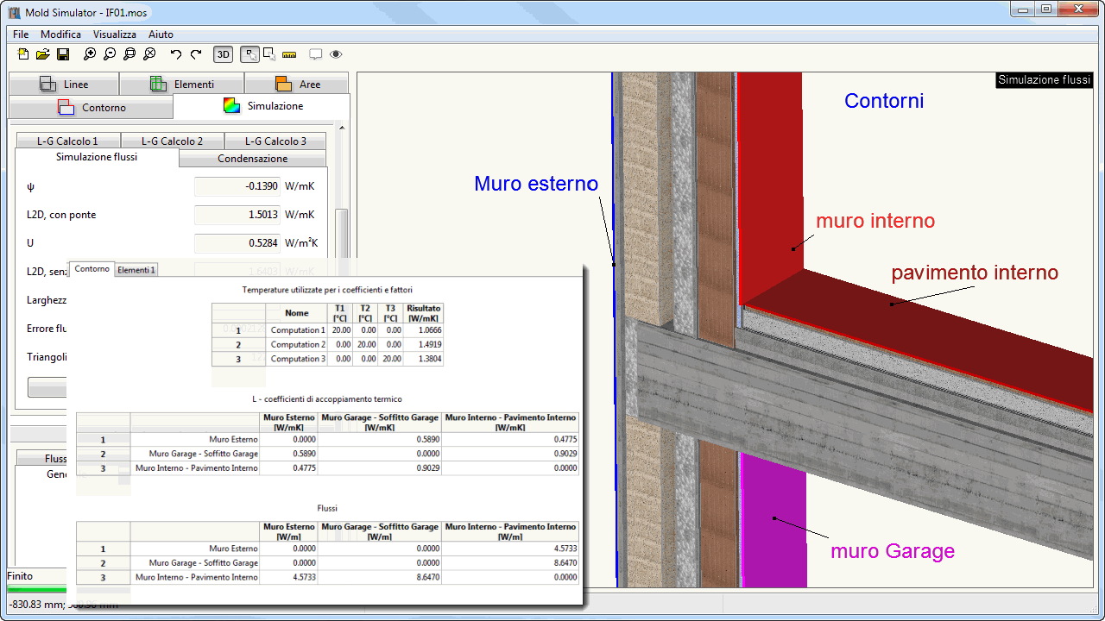Open the L-G Calcolo 2 tab
Image resolution: width=1105 pixels, height=621 pixels.
[x=172, y=141]
